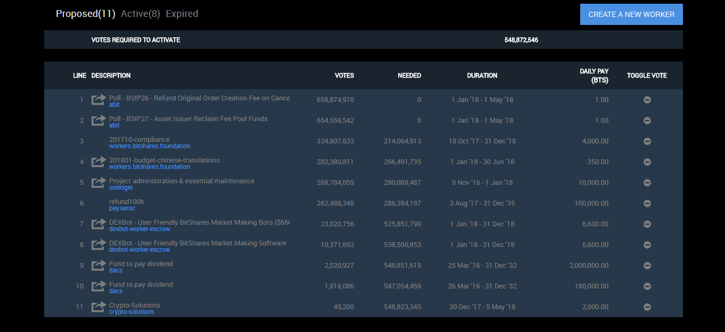725x332 pixels.
Task: Click the Needed column header
Action: (409, 75)
